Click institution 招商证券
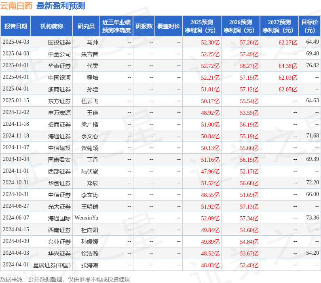Screen dimensions: 321x283 [59, 124]
